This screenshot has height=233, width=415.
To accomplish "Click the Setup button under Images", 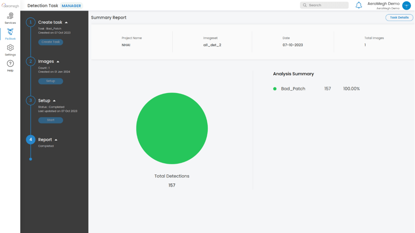I will 51,81.
